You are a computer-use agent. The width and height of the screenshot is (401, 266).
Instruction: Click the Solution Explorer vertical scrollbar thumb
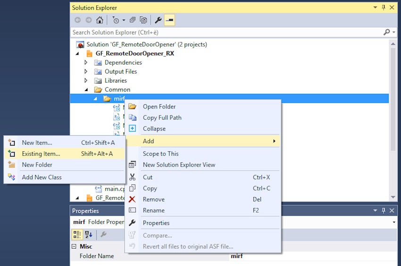(393, 99)
